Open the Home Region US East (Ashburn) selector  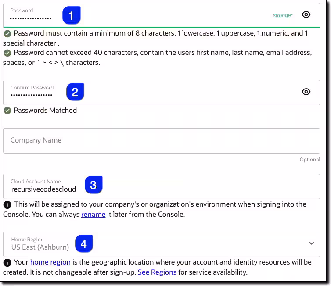tap(162, 244)
